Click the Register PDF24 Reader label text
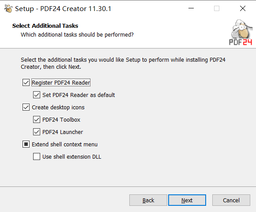256x212 pixels. click(x=61, y=83)
